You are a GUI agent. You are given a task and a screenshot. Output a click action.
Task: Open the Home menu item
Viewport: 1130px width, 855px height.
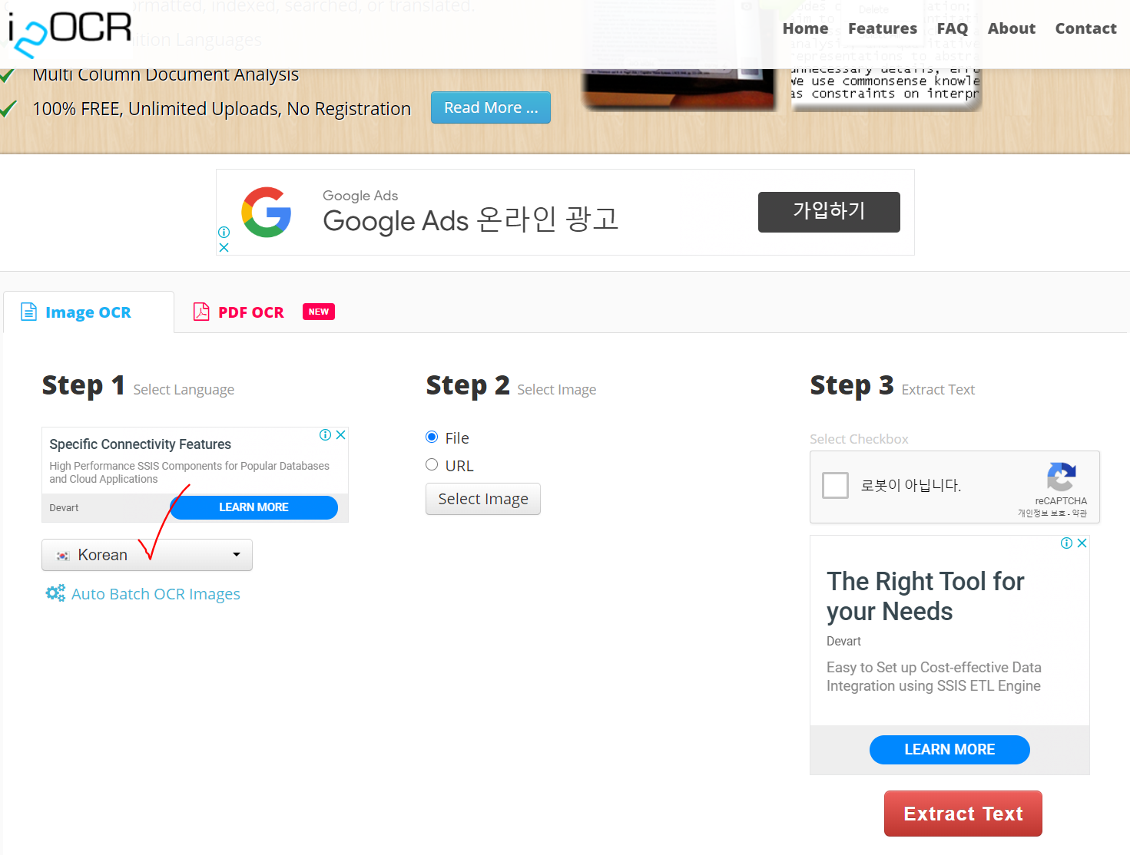click(x=805, y=28)
